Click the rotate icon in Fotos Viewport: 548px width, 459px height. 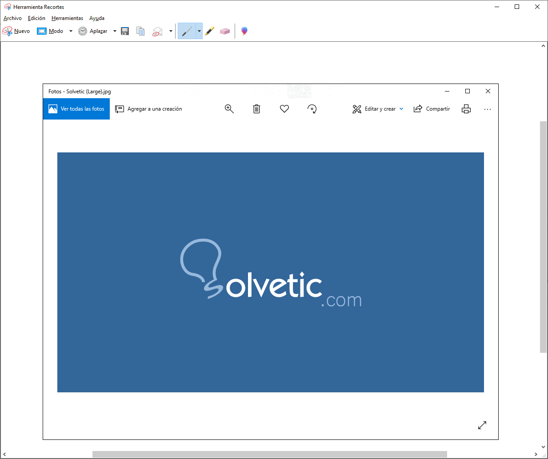point(312,109)
